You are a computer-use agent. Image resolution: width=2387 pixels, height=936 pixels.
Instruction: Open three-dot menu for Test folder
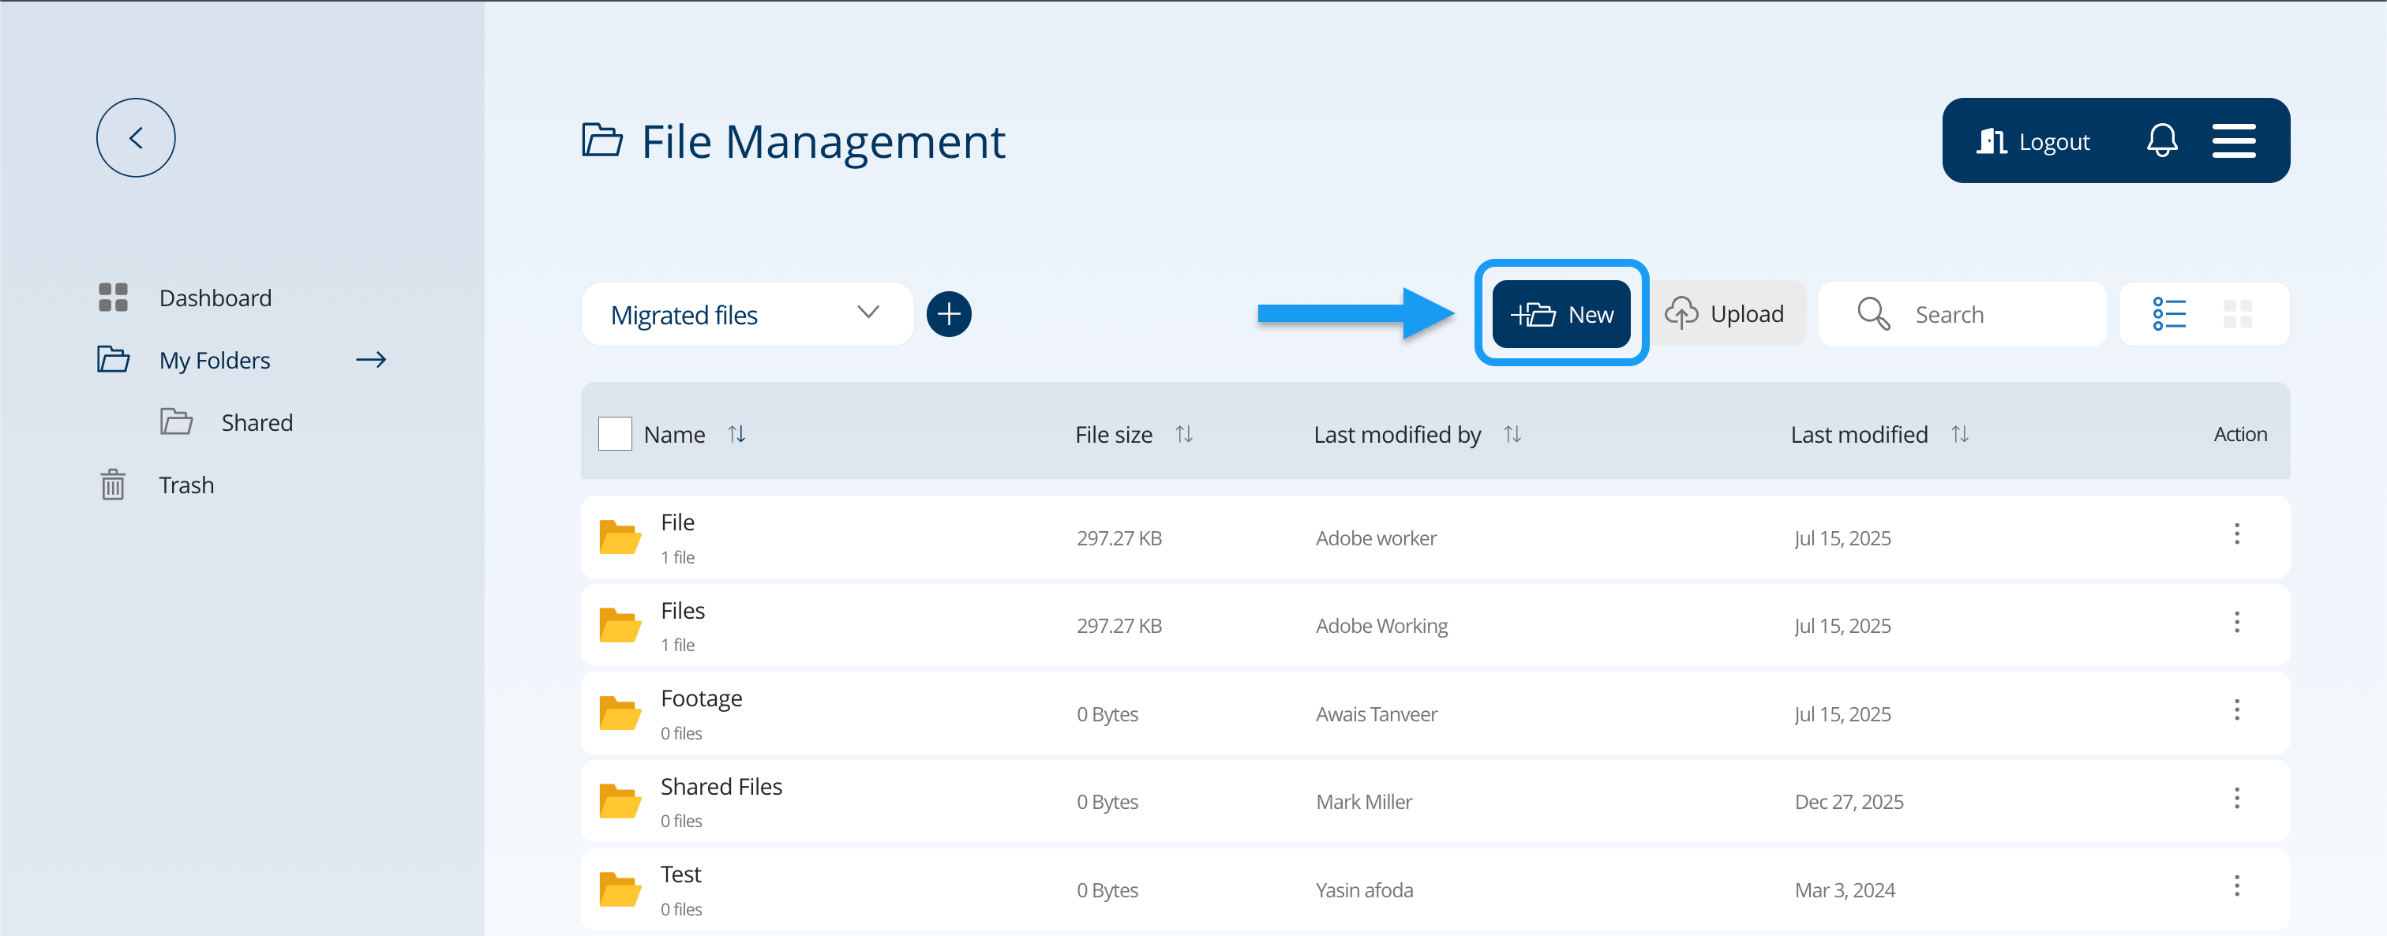click(2236, 887)
